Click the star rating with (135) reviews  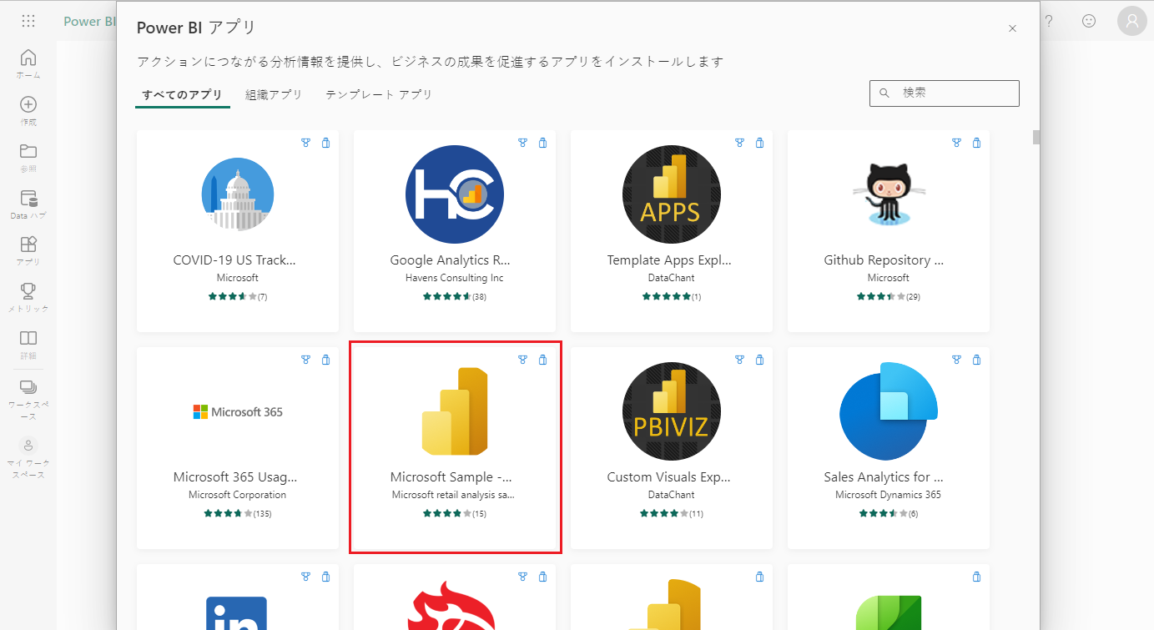tap(238, 513)
